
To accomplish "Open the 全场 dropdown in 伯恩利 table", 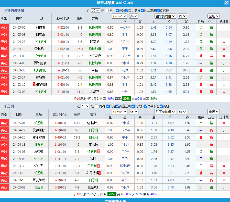I will point(213,112).
